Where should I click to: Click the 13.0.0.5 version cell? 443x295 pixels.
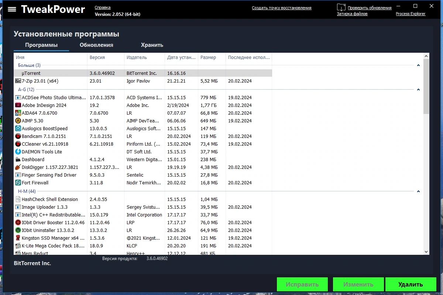tap(98, 129)
